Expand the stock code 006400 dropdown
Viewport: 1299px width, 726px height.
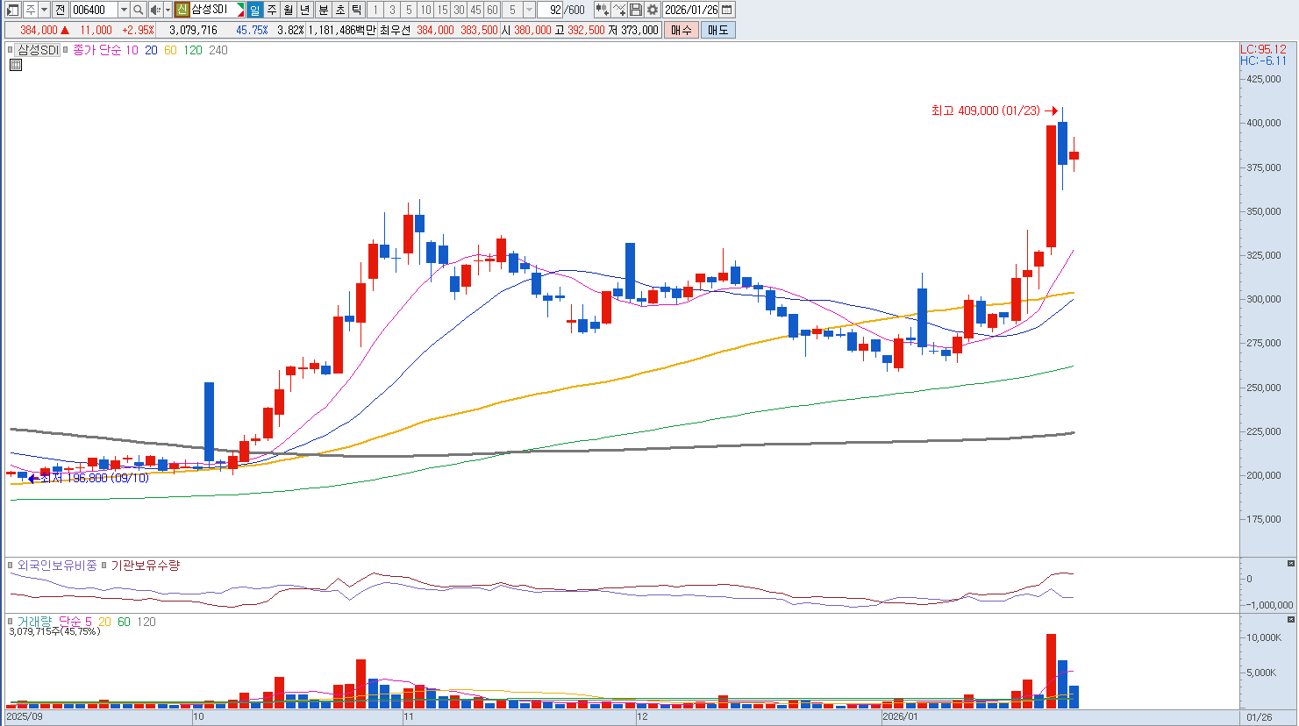click(123, 10)
